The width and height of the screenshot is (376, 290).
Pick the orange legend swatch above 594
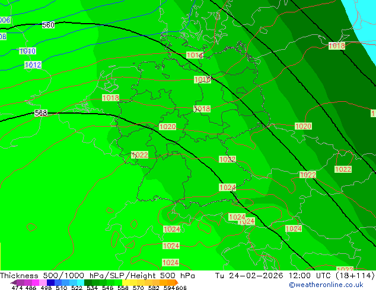click(171, 282)
